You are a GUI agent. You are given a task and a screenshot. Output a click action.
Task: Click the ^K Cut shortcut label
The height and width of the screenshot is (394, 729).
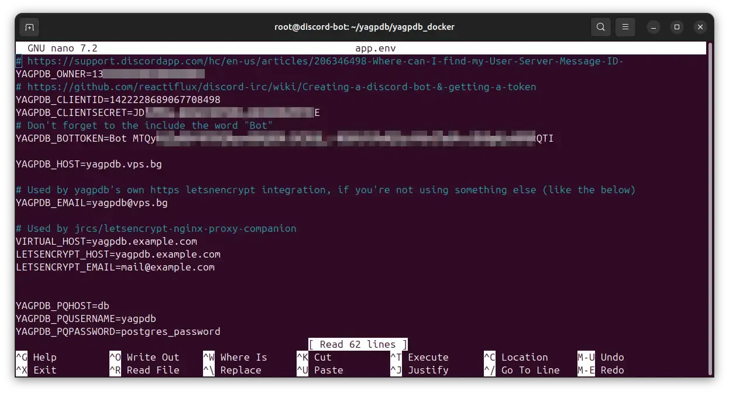point(314,357)
